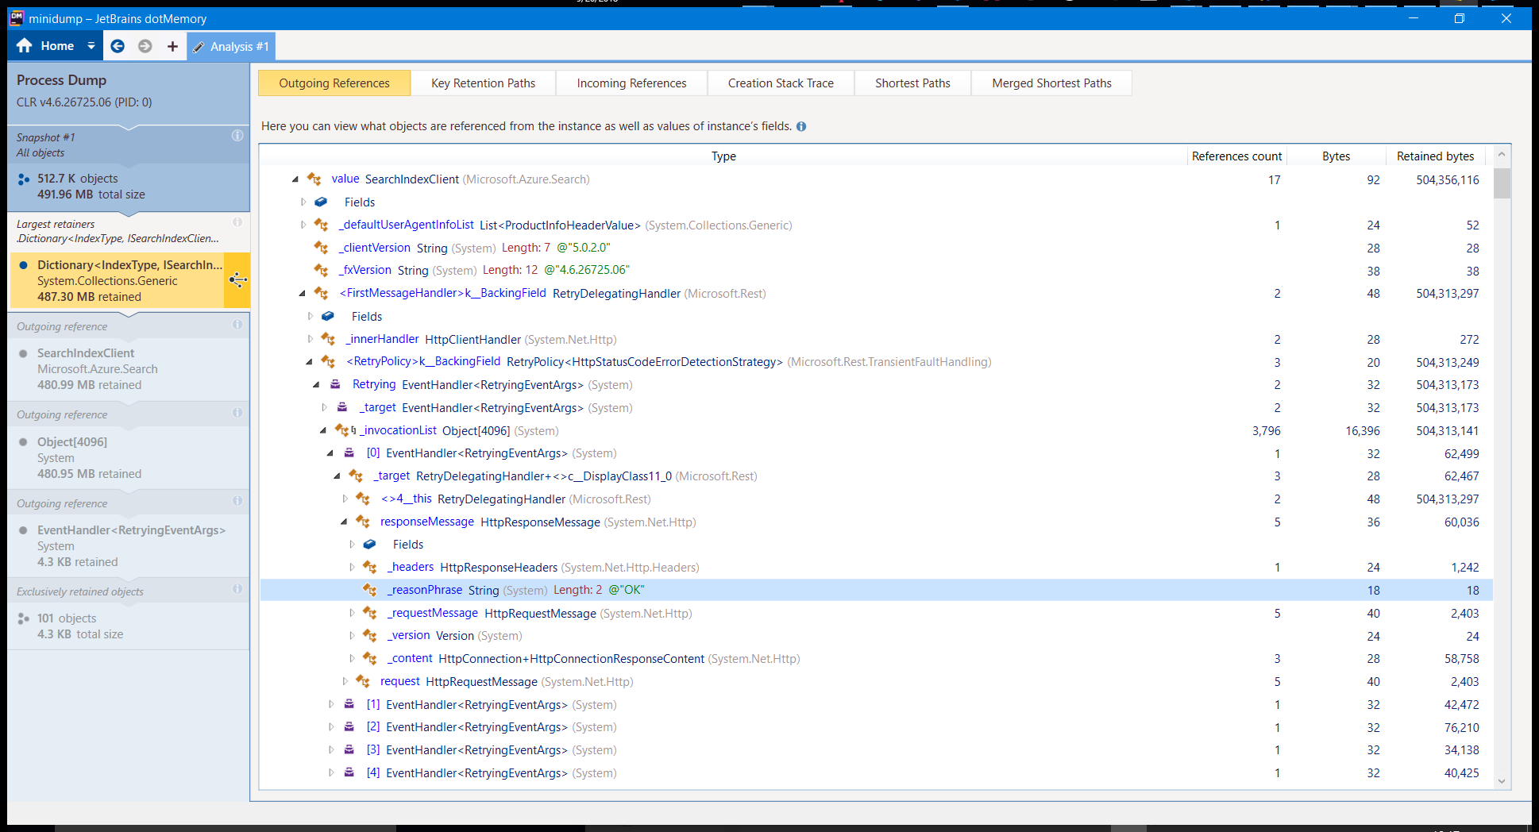
Task: Expand the [1] EventHandler entry
Action: click(x=331, y=704)
